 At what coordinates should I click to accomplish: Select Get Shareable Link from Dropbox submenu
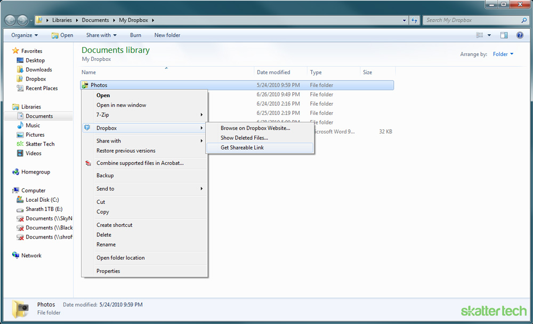[243, 147]
